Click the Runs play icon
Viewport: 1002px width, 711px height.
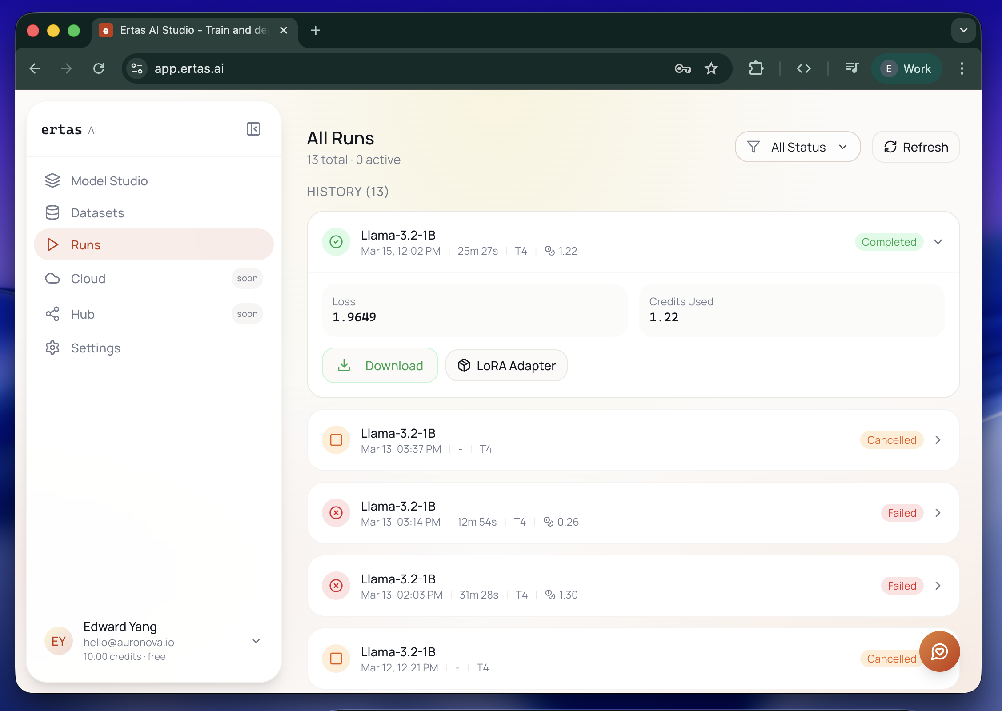(52, 244)
